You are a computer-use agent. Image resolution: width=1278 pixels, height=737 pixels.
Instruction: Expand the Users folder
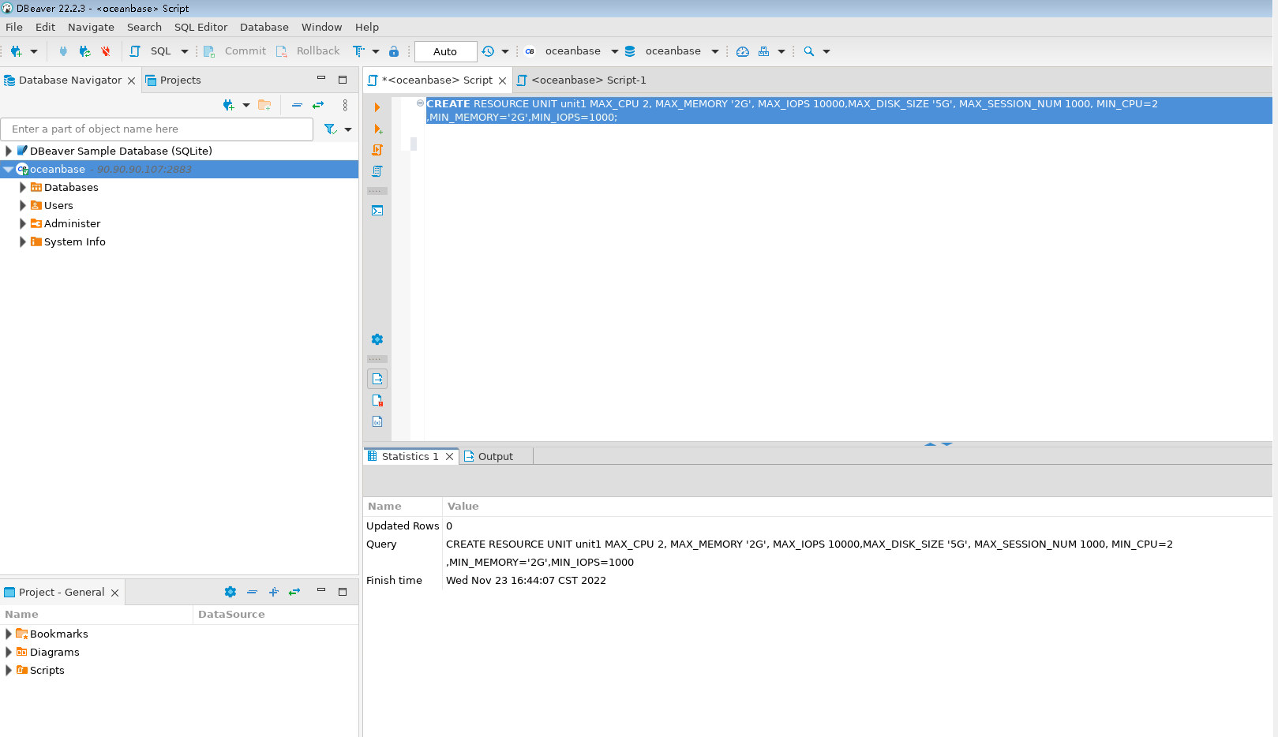[22, 205]
